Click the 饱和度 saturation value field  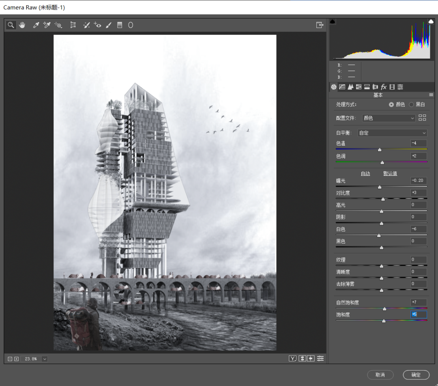point(419,315)
